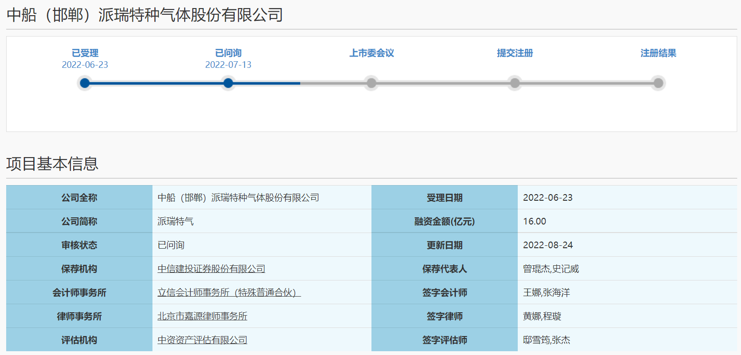Click the 上市委会议 timeline node dot
741x355 pixels.
click(x=371, y=83)
